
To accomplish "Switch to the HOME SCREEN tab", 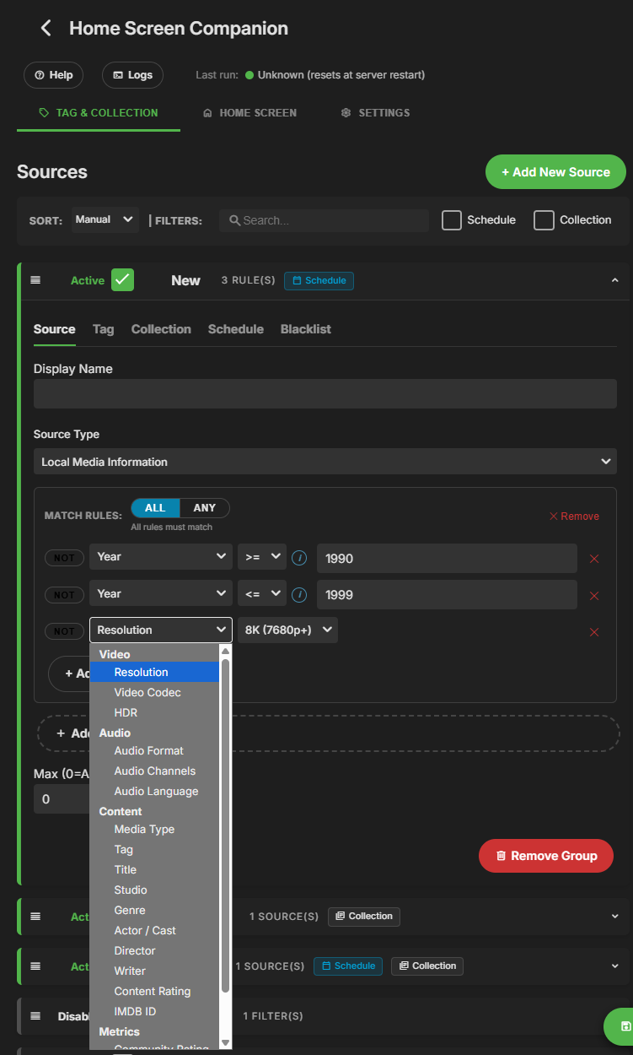I will (249, 113).
